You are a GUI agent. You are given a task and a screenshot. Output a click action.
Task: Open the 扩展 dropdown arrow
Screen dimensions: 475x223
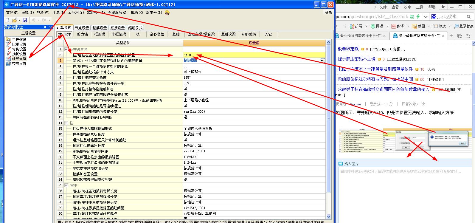pos(366,26)
